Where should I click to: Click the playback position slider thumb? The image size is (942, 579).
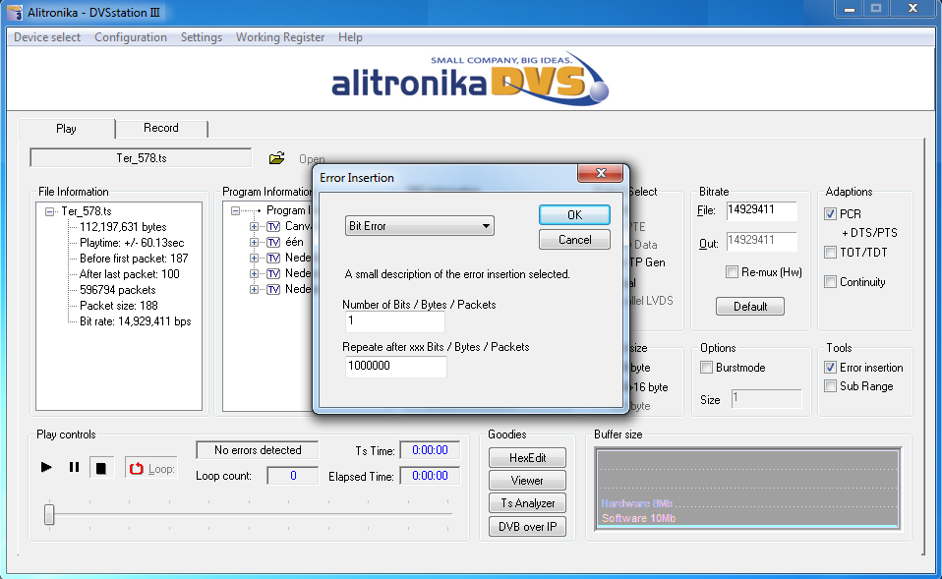[49, 513]
